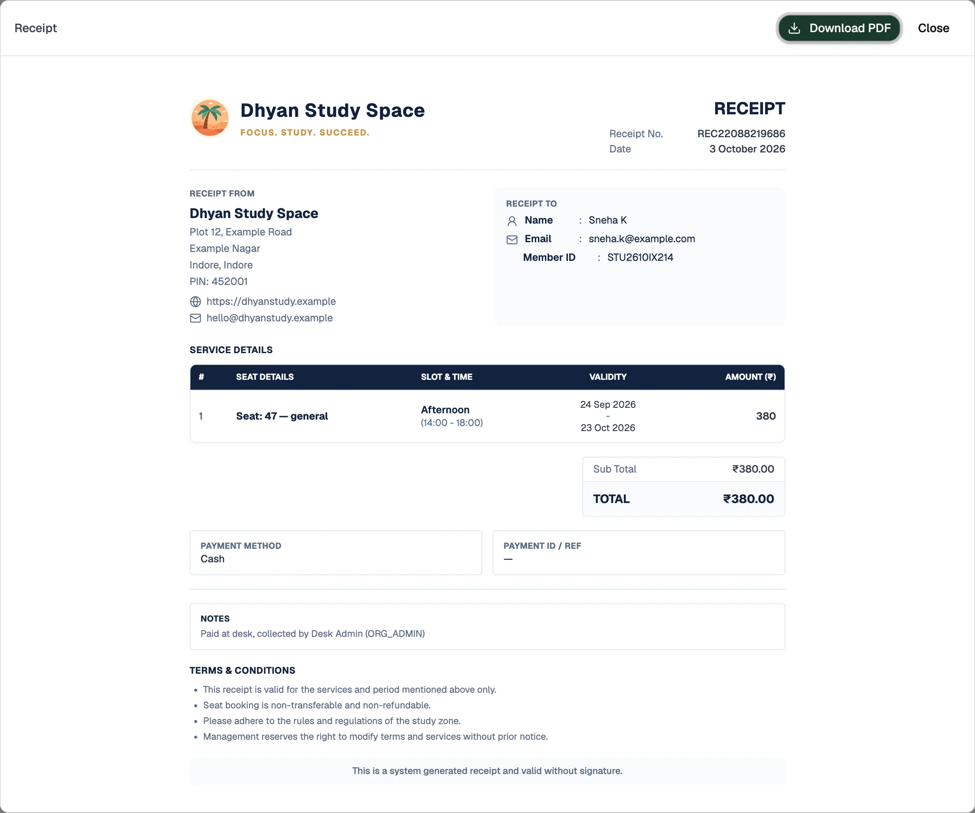Click the envelope icon next to hello@dhyanstudy.example

196,318
